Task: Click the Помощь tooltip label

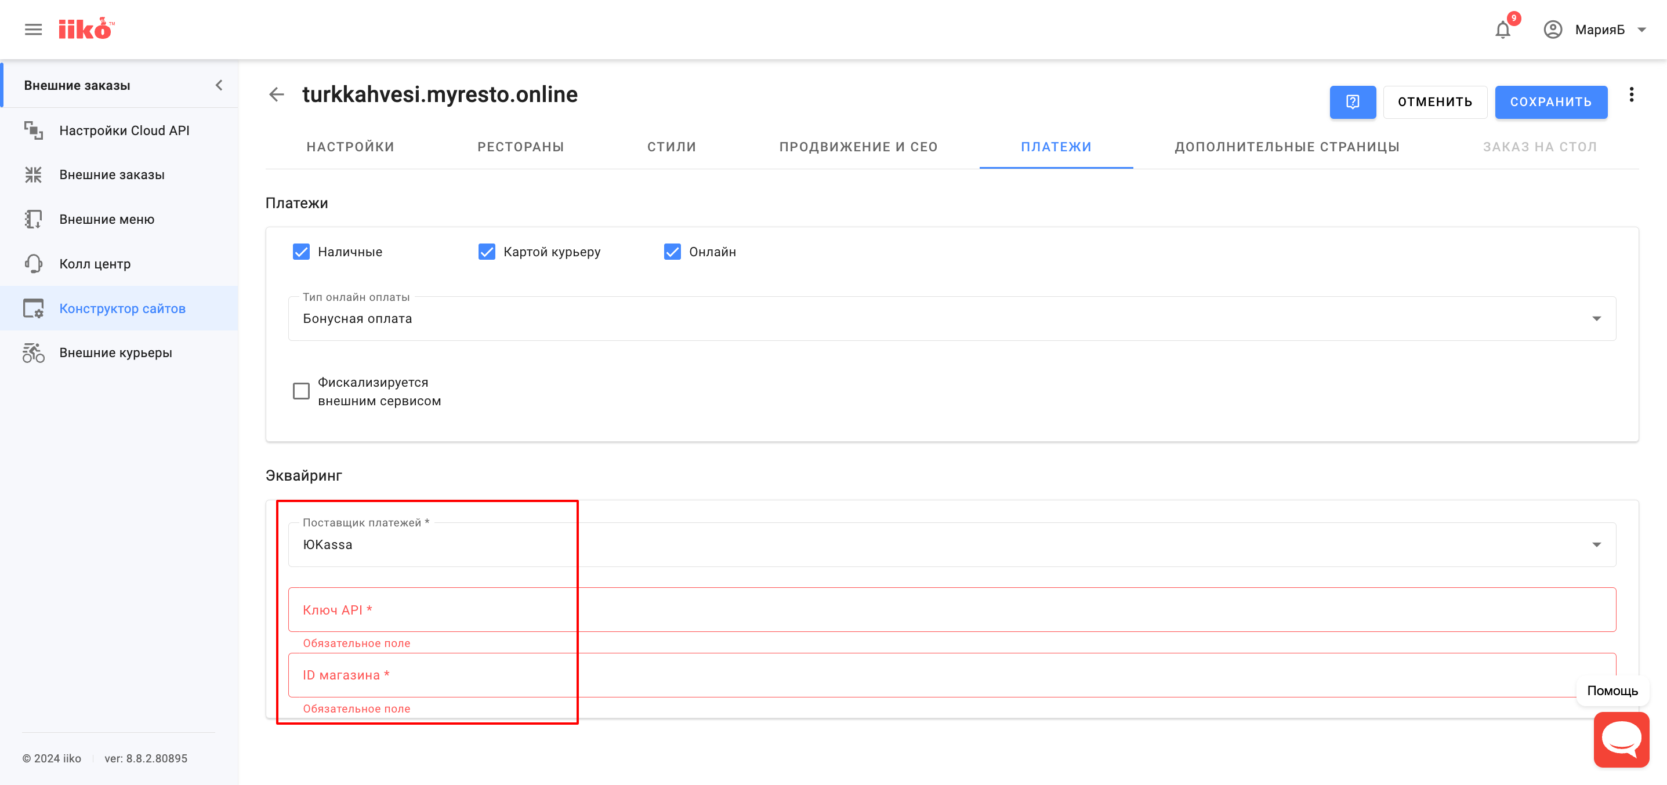Action: click(1612, 690)
